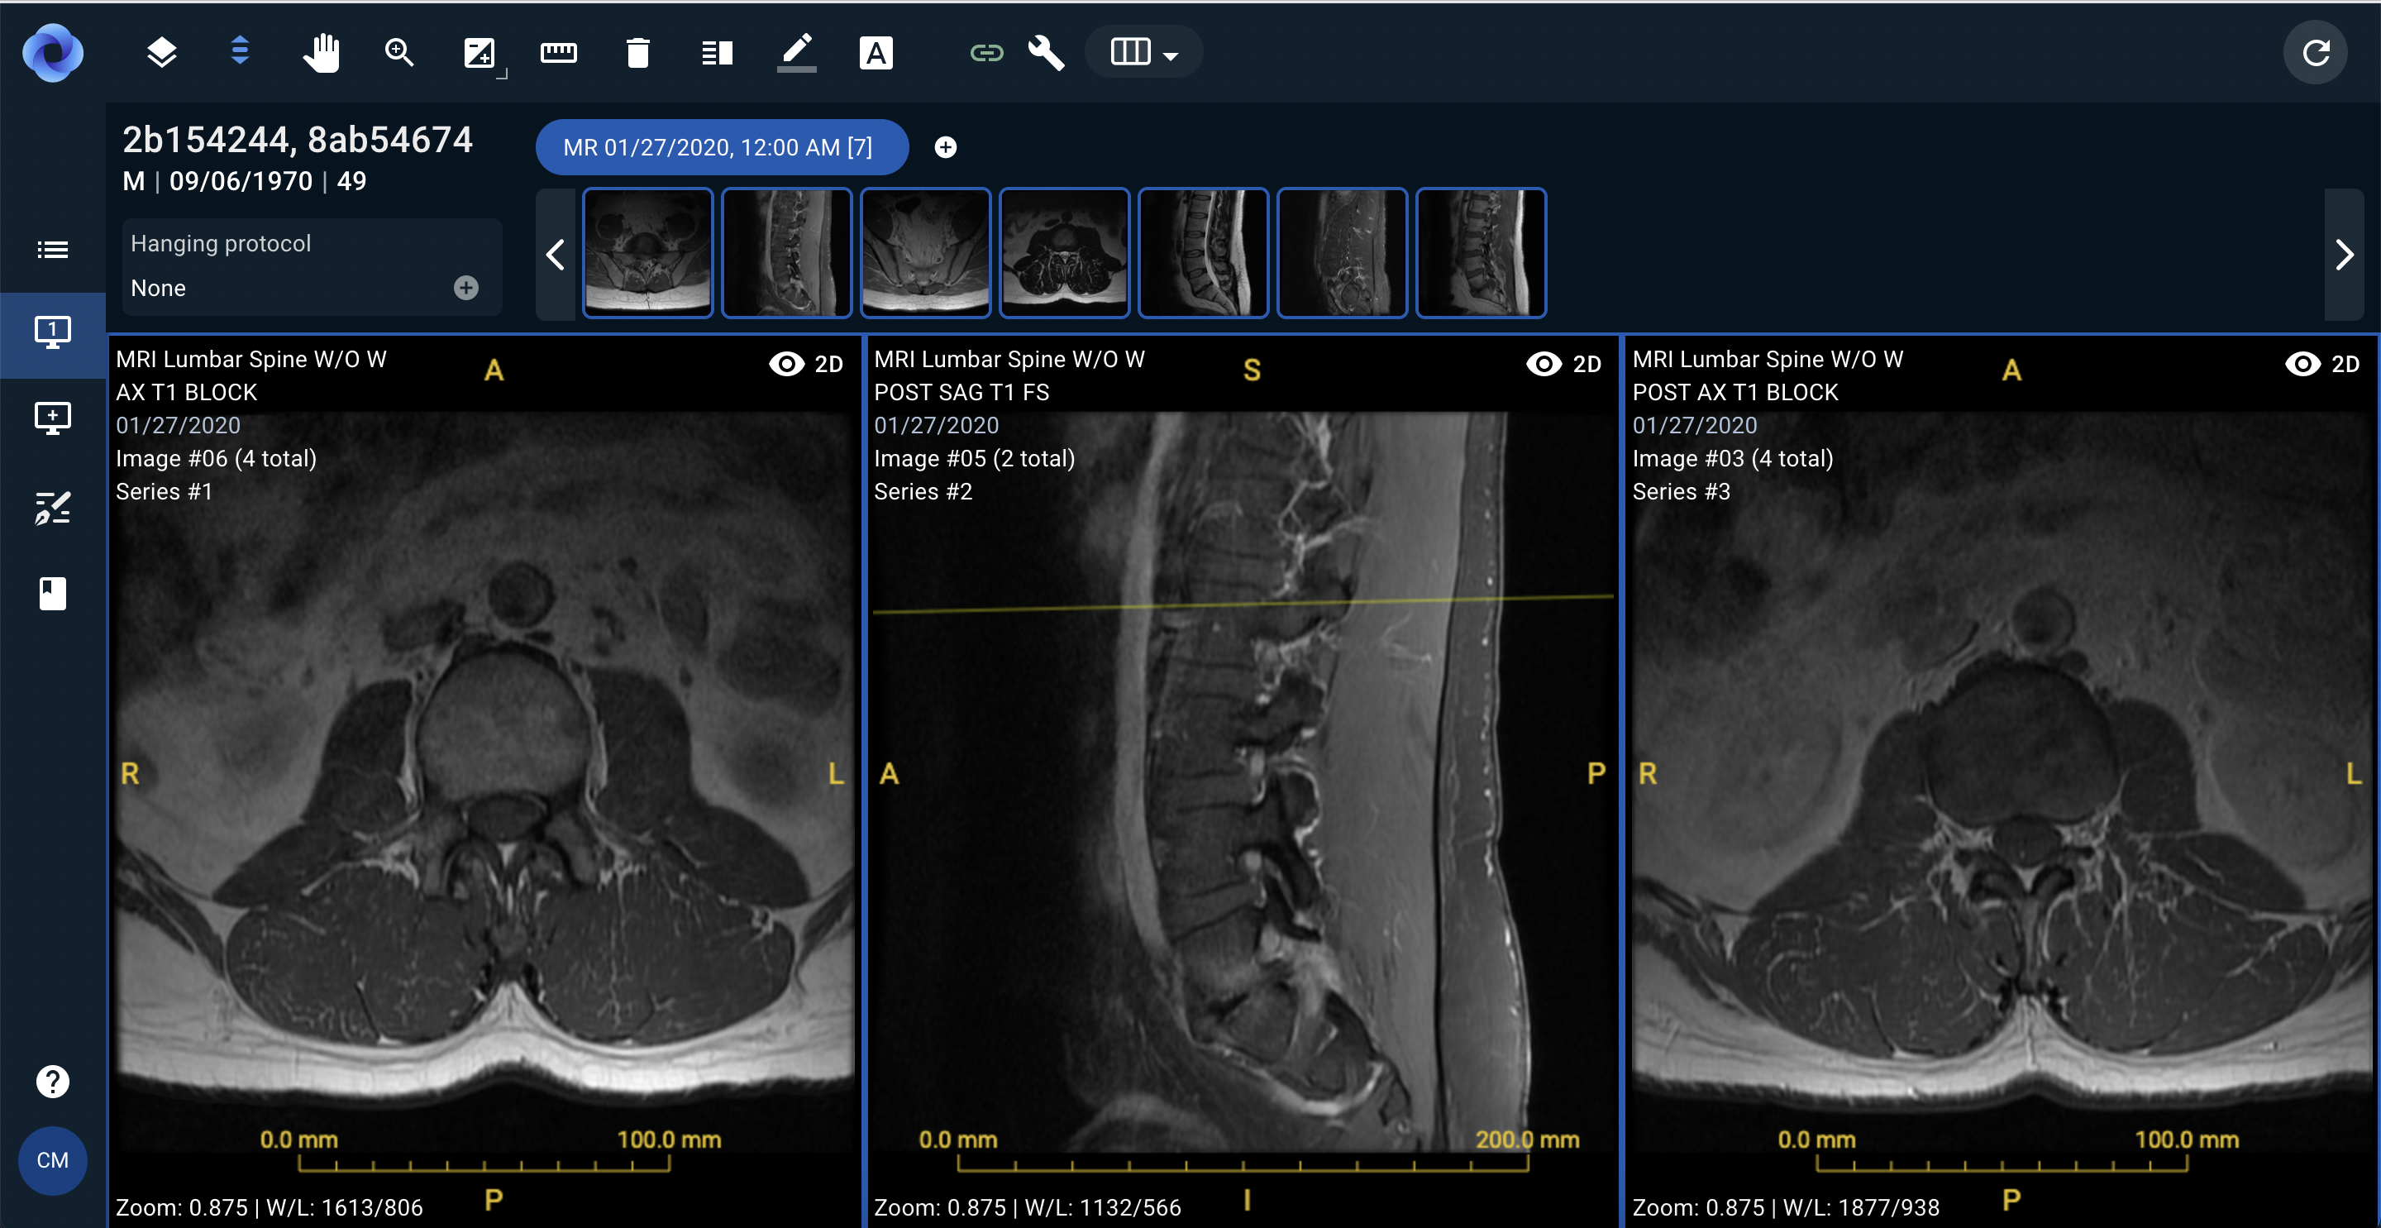This screenshot has width=2381, height=1228.
Task: Toggle visibility eye in AX T1 BLOCK viewport
Action: pyautogui.click(x=786, y=363)
